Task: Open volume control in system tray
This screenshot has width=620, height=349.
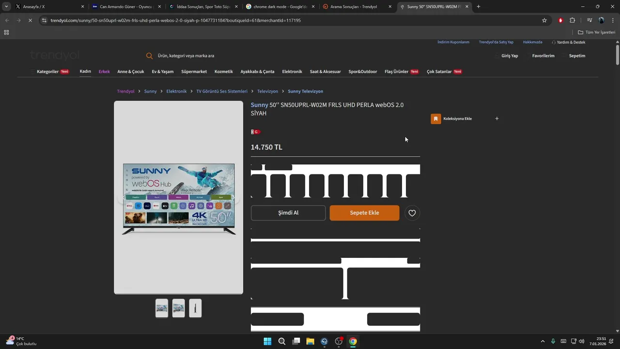Action: tap(582, 341)
